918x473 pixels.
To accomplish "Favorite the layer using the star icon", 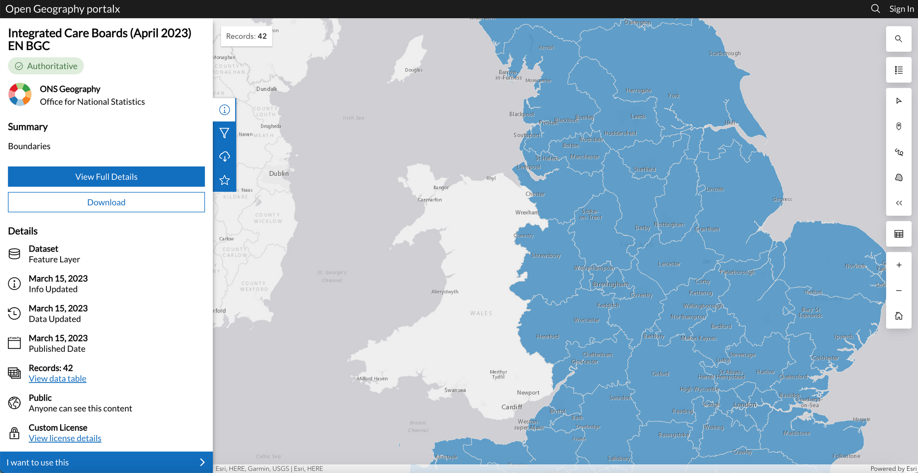I will (224, 180).
